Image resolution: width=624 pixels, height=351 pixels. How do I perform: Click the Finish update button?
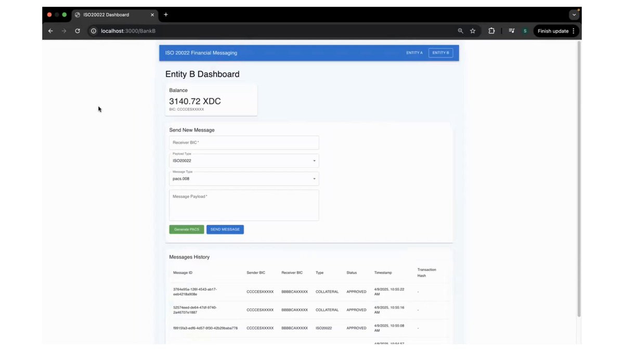556,31
